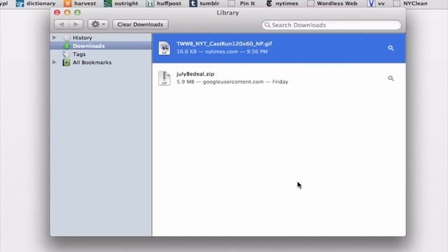Expand the History tree item
This screenshot has height=252, width=448.
pyautogui.click(x=55, y=37)
